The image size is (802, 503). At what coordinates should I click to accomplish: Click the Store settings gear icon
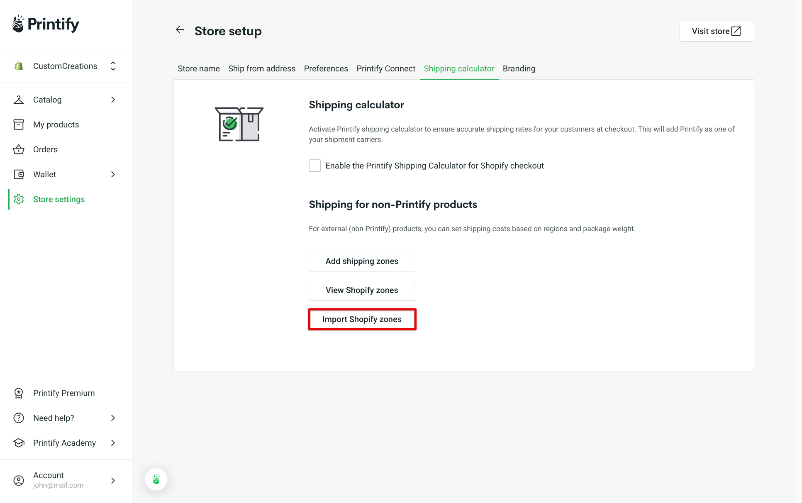(19, 199)
